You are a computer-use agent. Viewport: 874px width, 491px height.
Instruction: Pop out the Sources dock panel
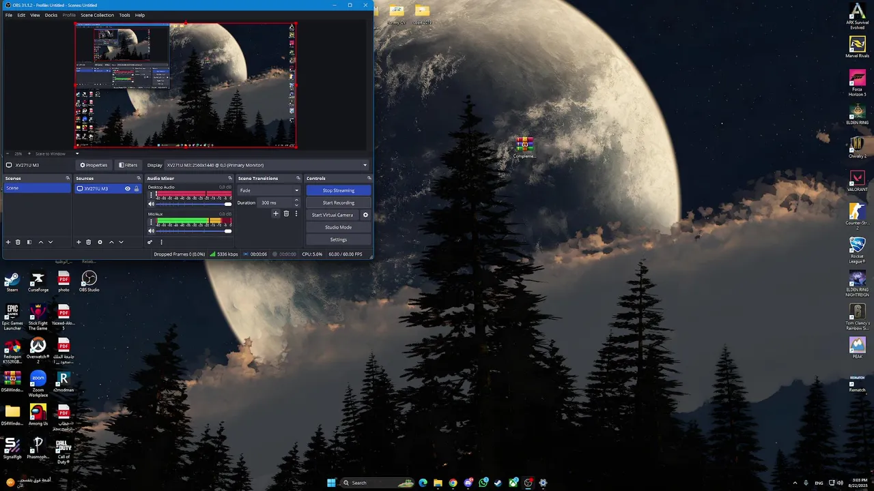tap(139, 178)
